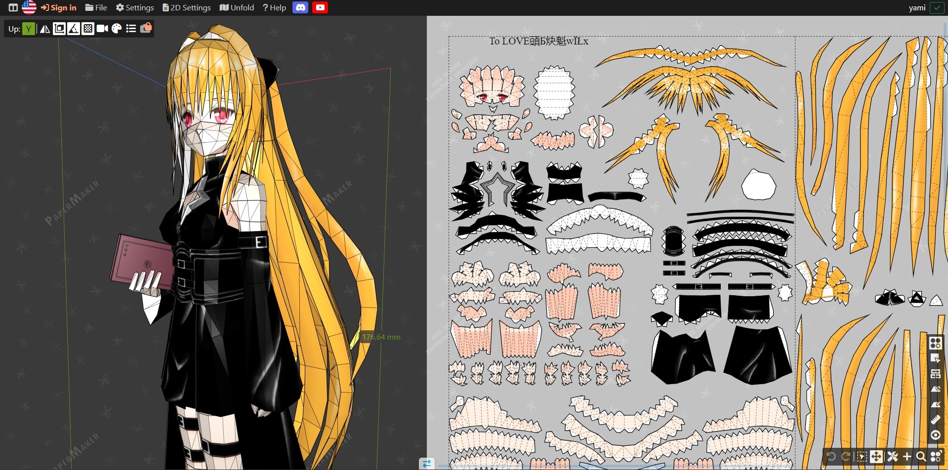Select the piece selection tool
948x470 pixels.
(935, 358)
